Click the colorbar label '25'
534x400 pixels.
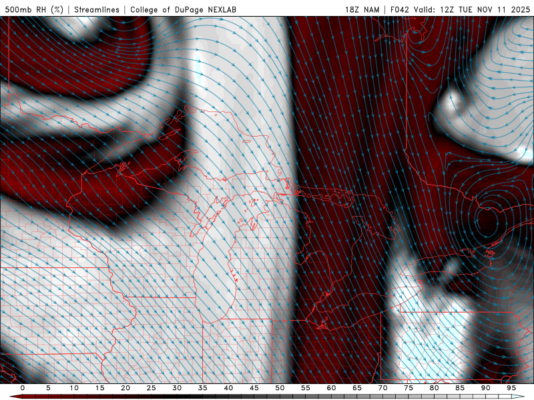[x=152, y=388]
